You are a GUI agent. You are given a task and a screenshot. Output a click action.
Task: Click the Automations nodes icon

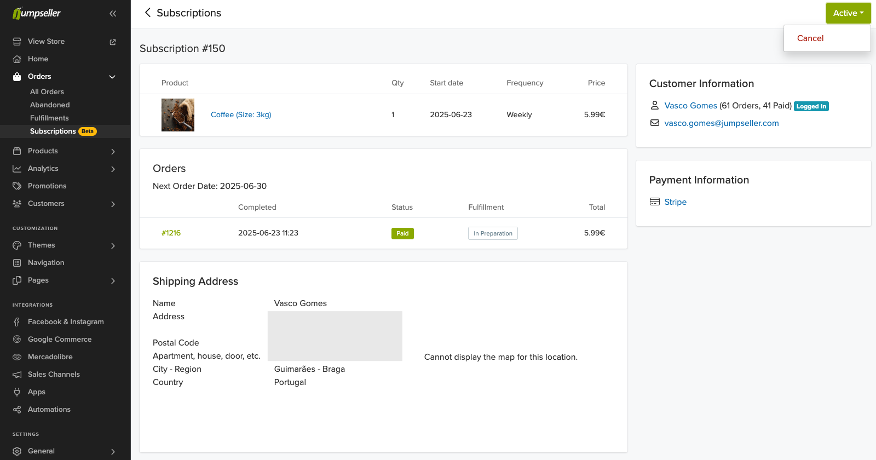tap(17, 410)
